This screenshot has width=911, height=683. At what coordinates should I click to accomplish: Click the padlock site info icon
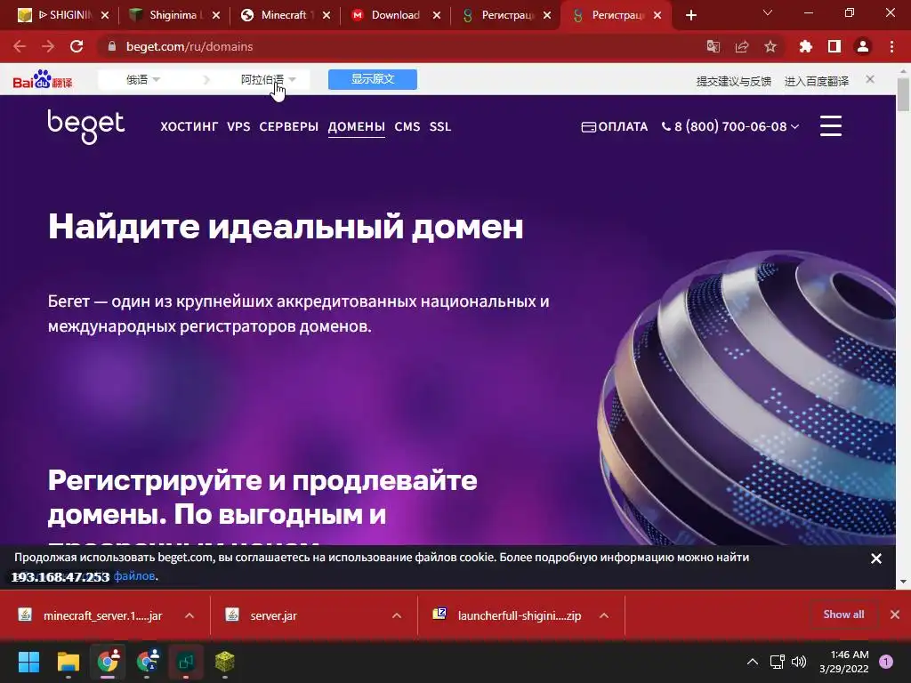[112, 46]
